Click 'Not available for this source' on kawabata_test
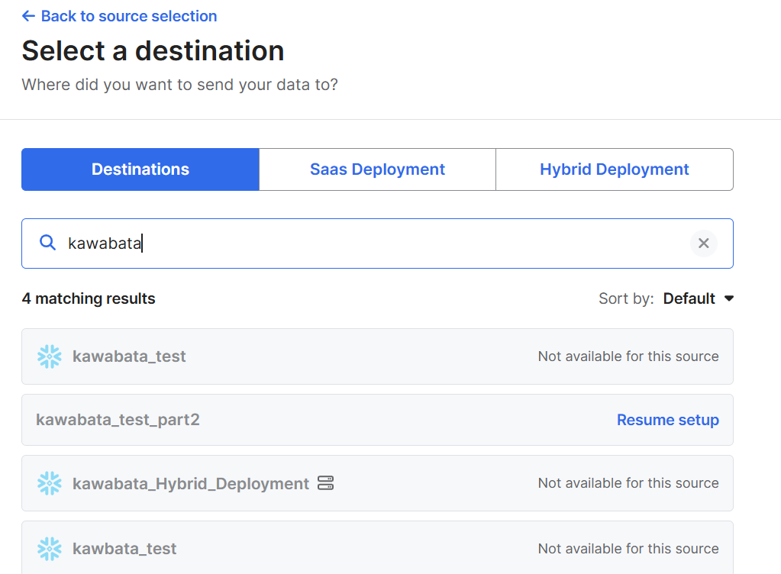Viewport: 781px width, 574px height. 628,356
